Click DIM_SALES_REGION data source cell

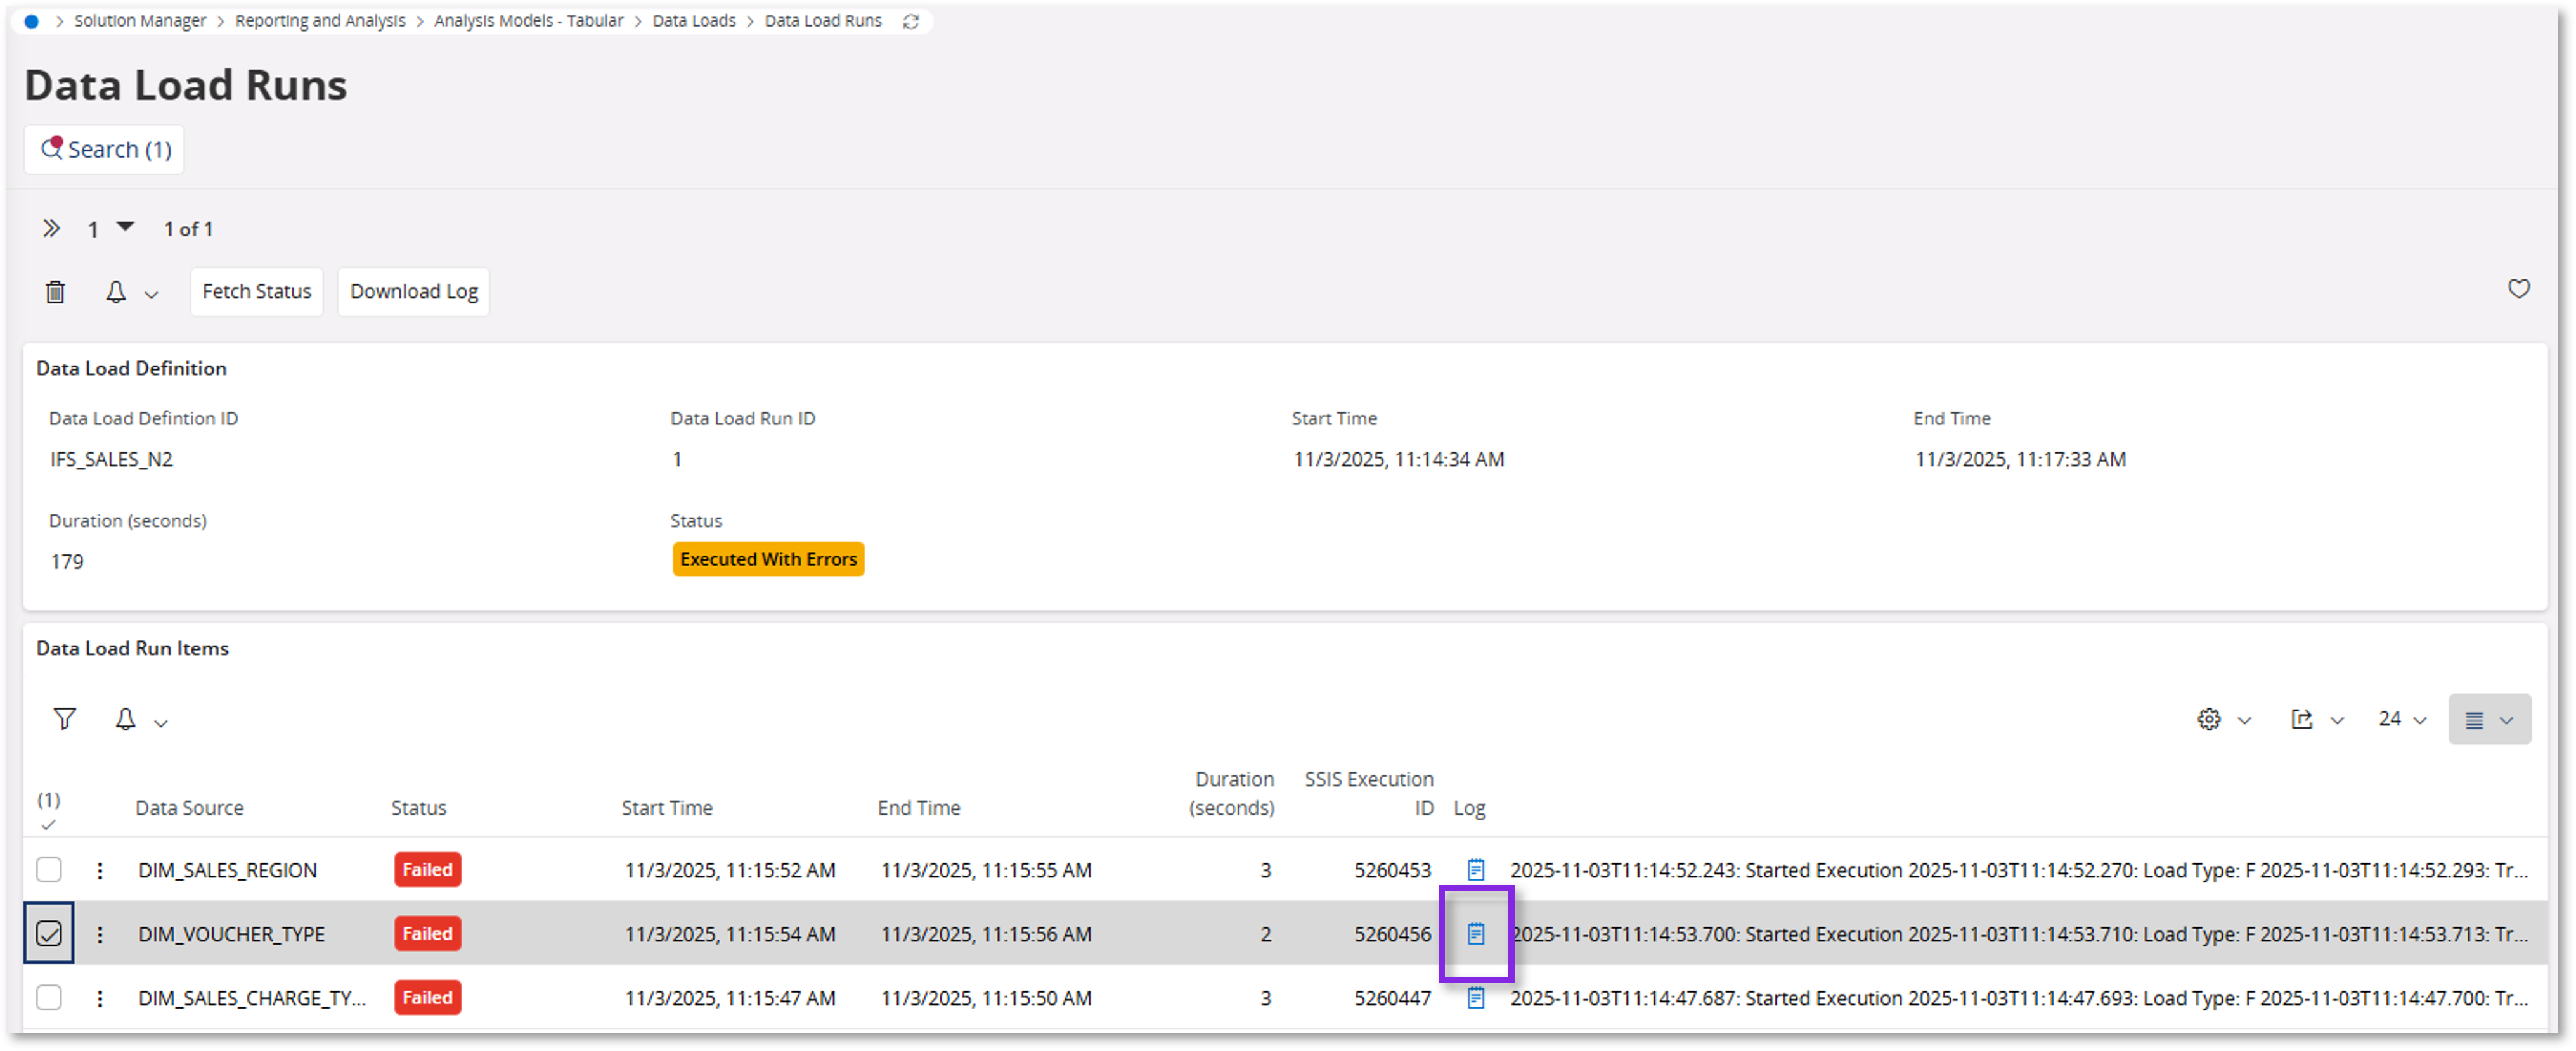tap(227, 871)
